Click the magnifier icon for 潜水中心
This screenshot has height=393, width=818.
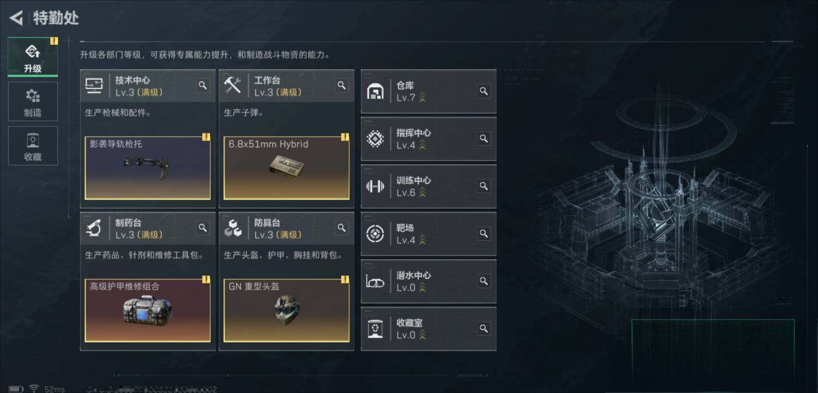pyautogui.click(x=484, y=281)
